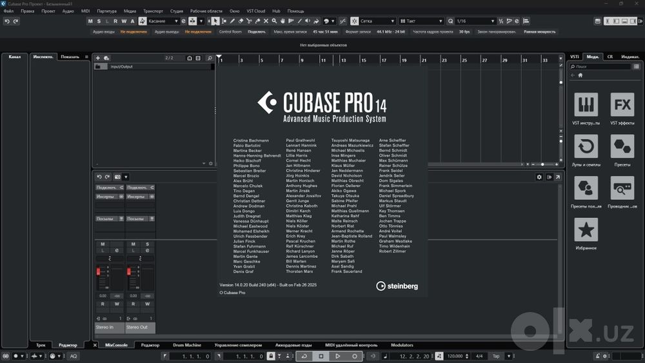Switch to the Drum Machine tab
The height and width of the screenshot is (363, 645).
pyautogui.click(x=187, y=346)
